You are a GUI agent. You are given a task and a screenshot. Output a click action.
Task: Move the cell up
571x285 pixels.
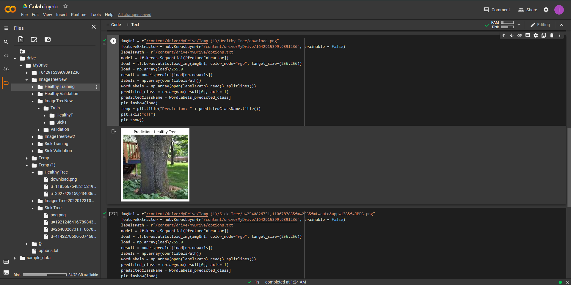point(503,35)
